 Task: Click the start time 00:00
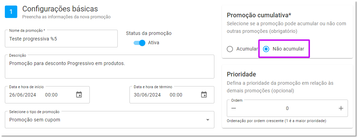[x=51, y=95]
